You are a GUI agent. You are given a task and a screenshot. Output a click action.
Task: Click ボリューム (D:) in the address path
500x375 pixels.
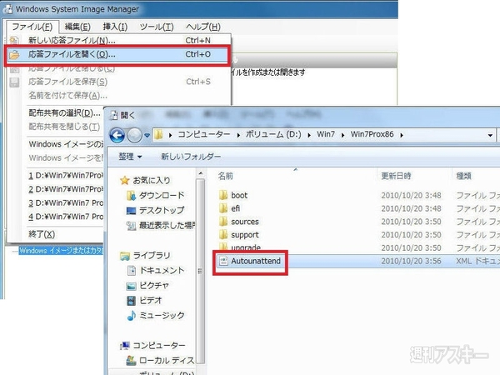[x=273, y=134]
